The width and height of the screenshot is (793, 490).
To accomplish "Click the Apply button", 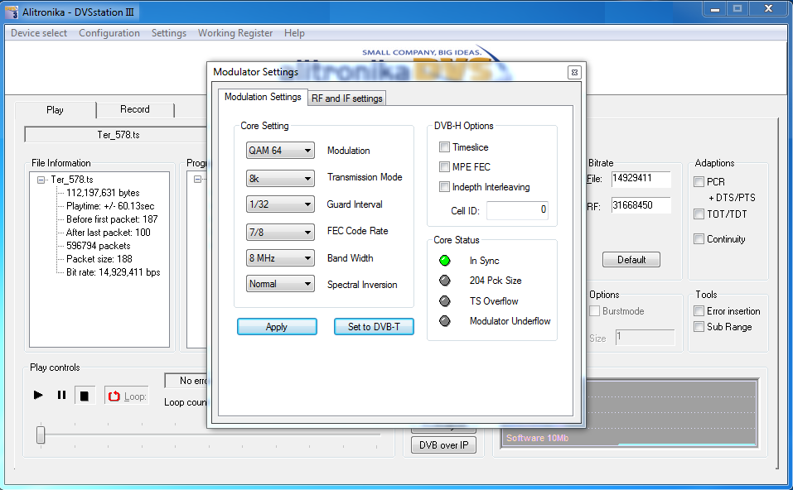I will (277, 327).
